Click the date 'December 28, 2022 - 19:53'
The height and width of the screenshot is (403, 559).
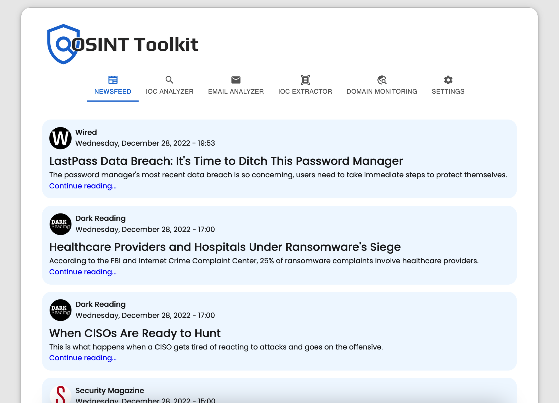click(x=168, y=143)
